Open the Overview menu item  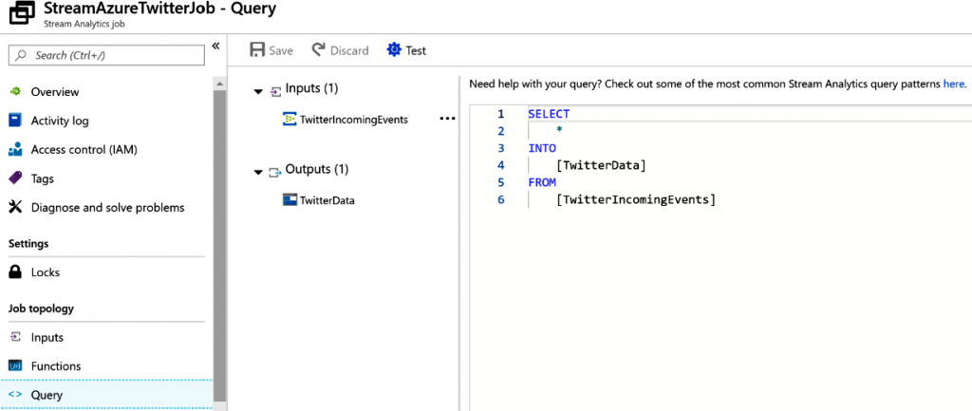point(54,92)
